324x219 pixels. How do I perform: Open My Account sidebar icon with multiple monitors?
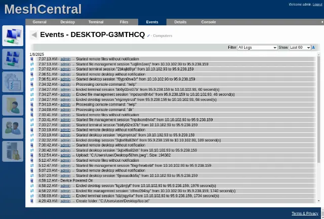(x=13, y=59)
